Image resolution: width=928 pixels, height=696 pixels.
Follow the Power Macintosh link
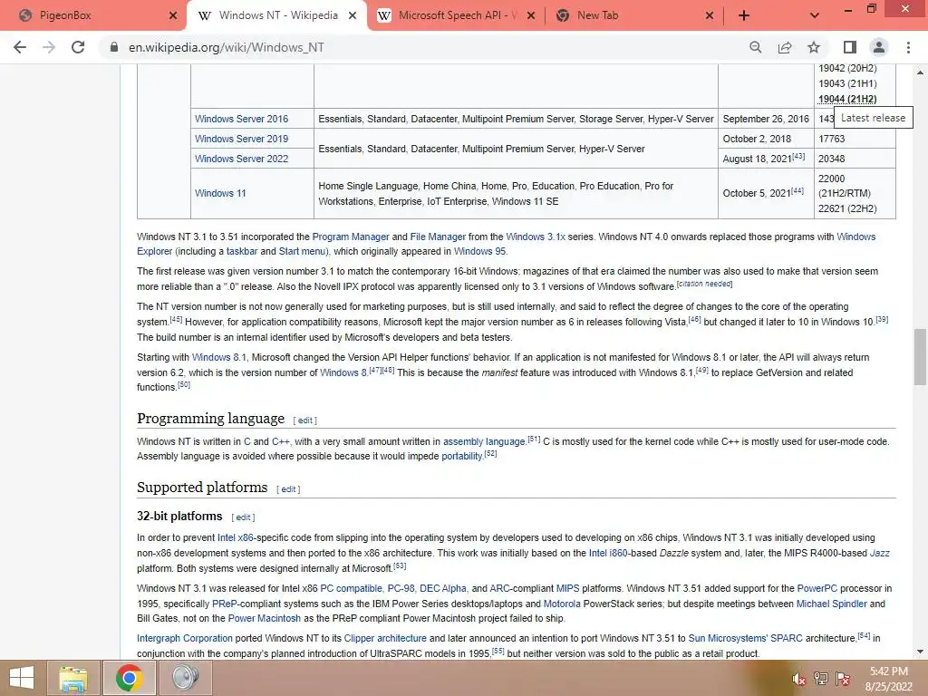coord(265,618)
